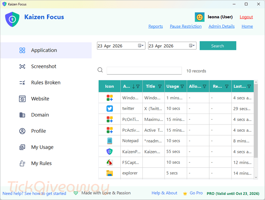This screenshot has height=200, width=265.
Task: Click the Website browser icon in sidebar
Action: [x=22, y=99]
